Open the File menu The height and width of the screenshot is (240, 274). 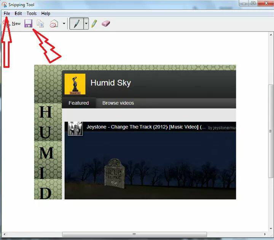pyautogui.click(x=7, y=13)
